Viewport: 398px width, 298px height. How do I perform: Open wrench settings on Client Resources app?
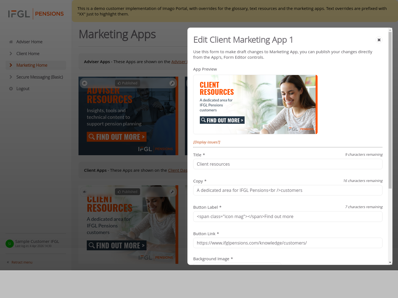point(172,192)
